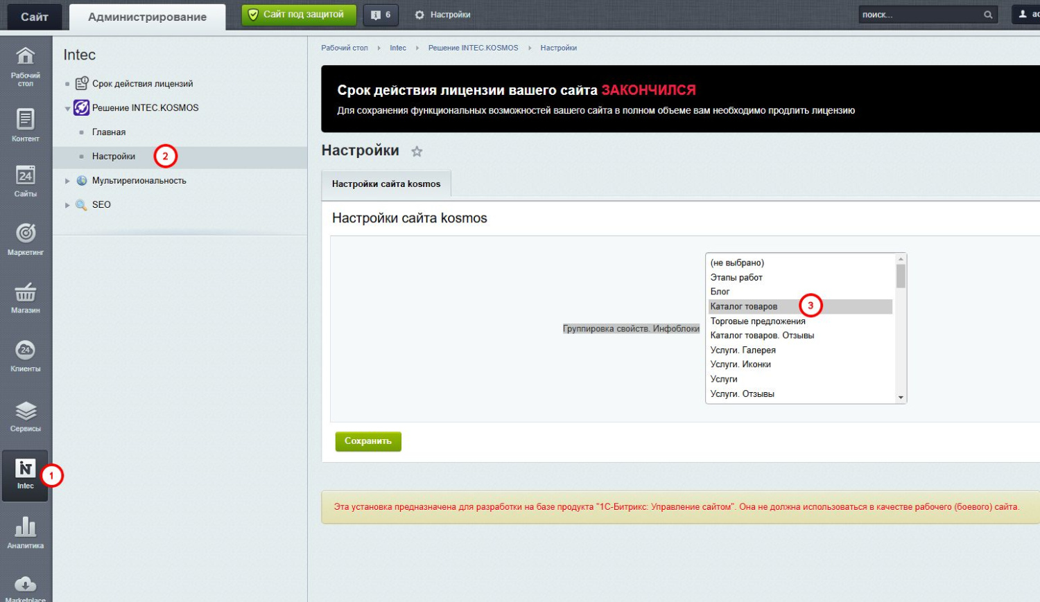Click the Группировка свойств. Инфоблоки label
Image resolution: width=1040 pixels, height=602 pixels.
(x=631, y=328)
